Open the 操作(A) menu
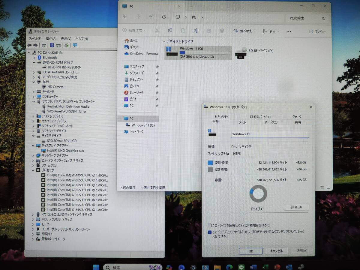 coord(51,39)
